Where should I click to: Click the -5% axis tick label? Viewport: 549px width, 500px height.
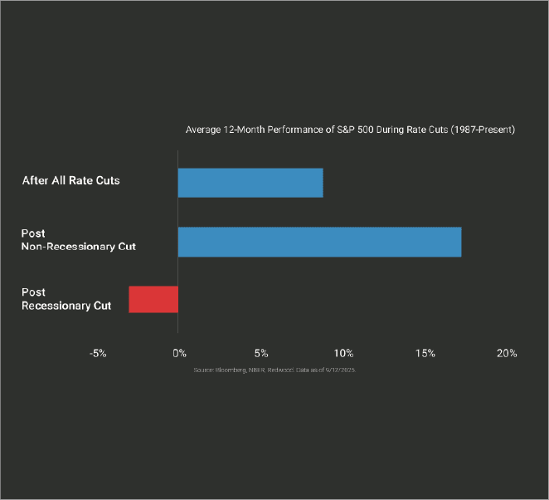pos(98,353)
